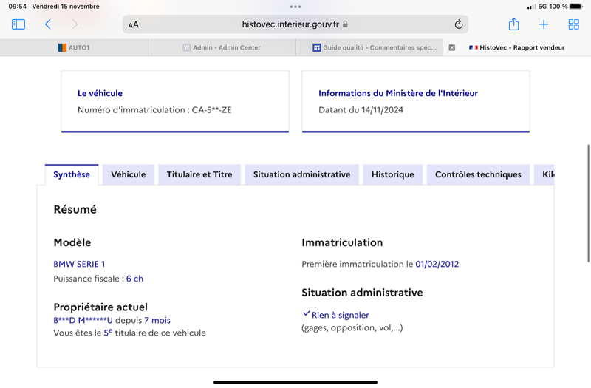This screenshot has height=388, width=591.
Task: Select the Synthèse tab
Action: tap(72, 174)
